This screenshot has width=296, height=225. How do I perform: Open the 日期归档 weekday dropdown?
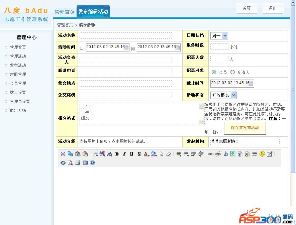(x=224, y=36)
